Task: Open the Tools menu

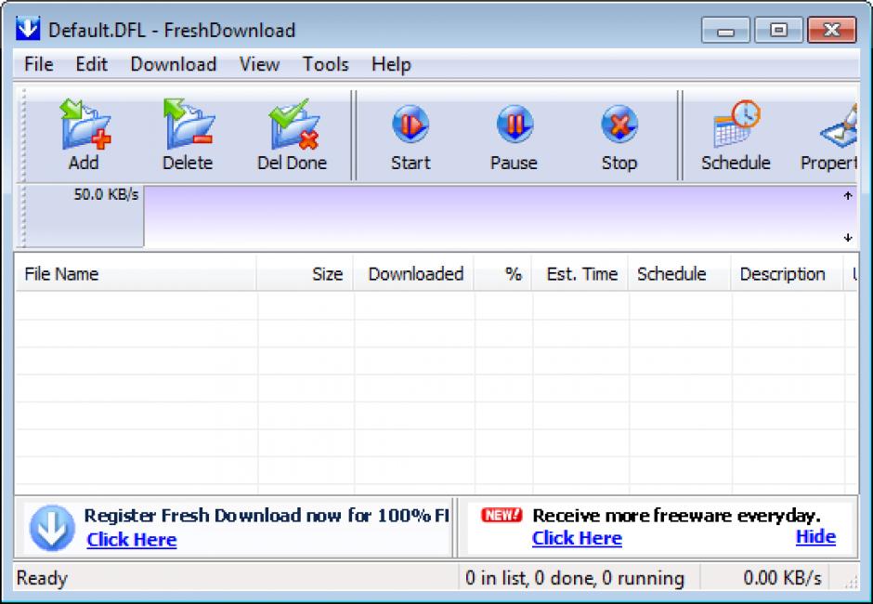Action: point(325,65)
